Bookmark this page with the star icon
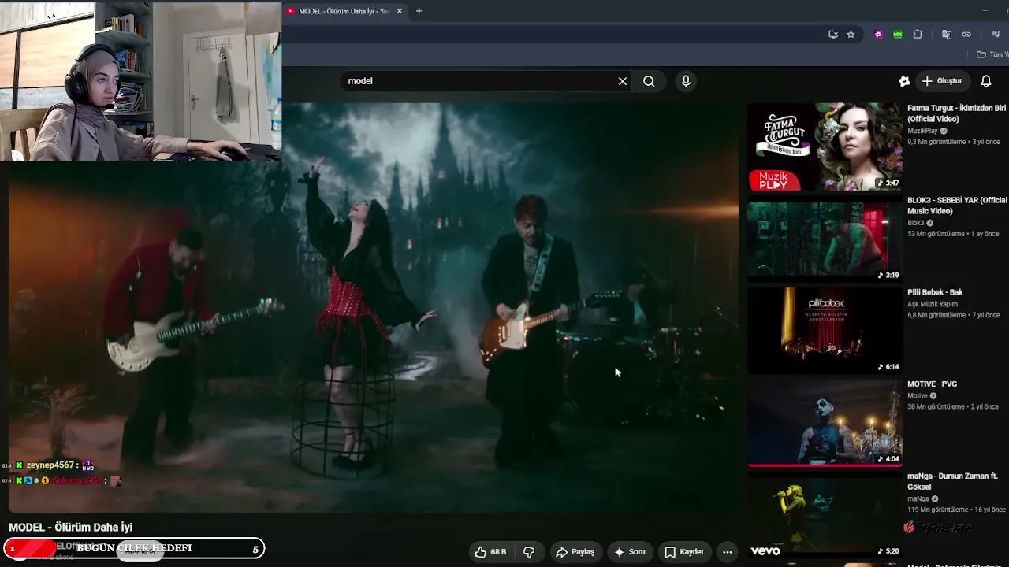This screenshot has height=567, width=1009. tap(851, 35)
